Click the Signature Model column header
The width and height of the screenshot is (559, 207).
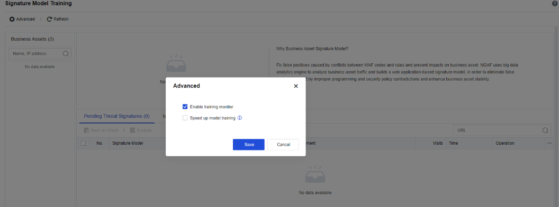coord(128,143)
